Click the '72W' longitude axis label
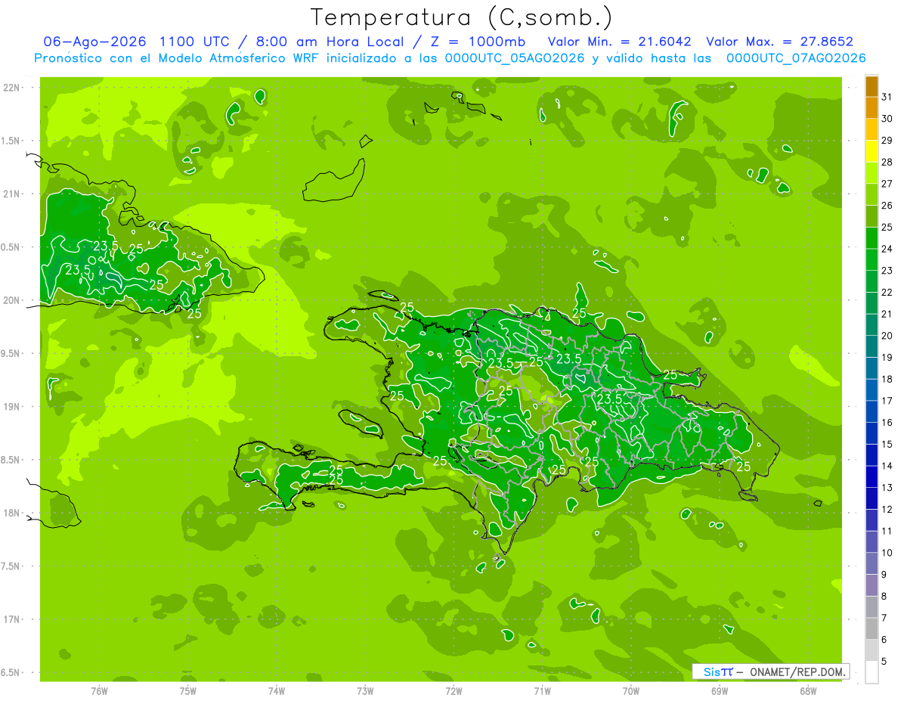 pos(453,690)
